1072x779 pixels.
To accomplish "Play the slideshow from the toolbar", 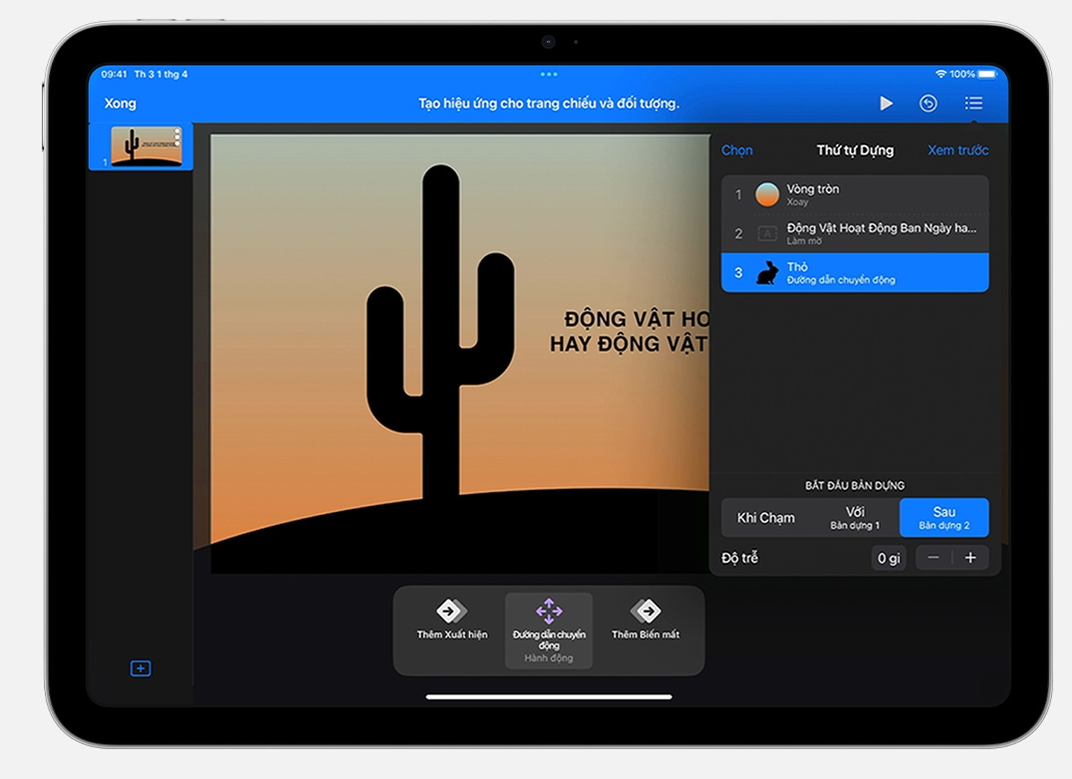I will click(x=886, y=104).
